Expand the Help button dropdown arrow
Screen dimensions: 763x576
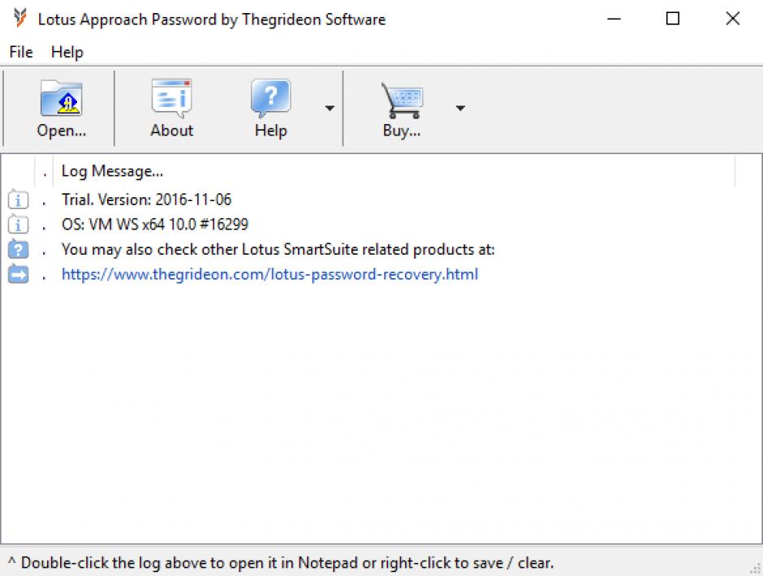(x=330, y=108)
